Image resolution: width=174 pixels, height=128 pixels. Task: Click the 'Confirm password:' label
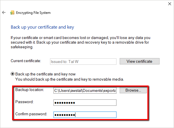[x=31, y=114]
